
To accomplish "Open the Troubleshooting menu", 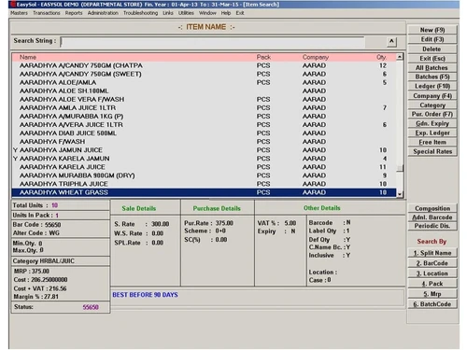I will [140, 13].
